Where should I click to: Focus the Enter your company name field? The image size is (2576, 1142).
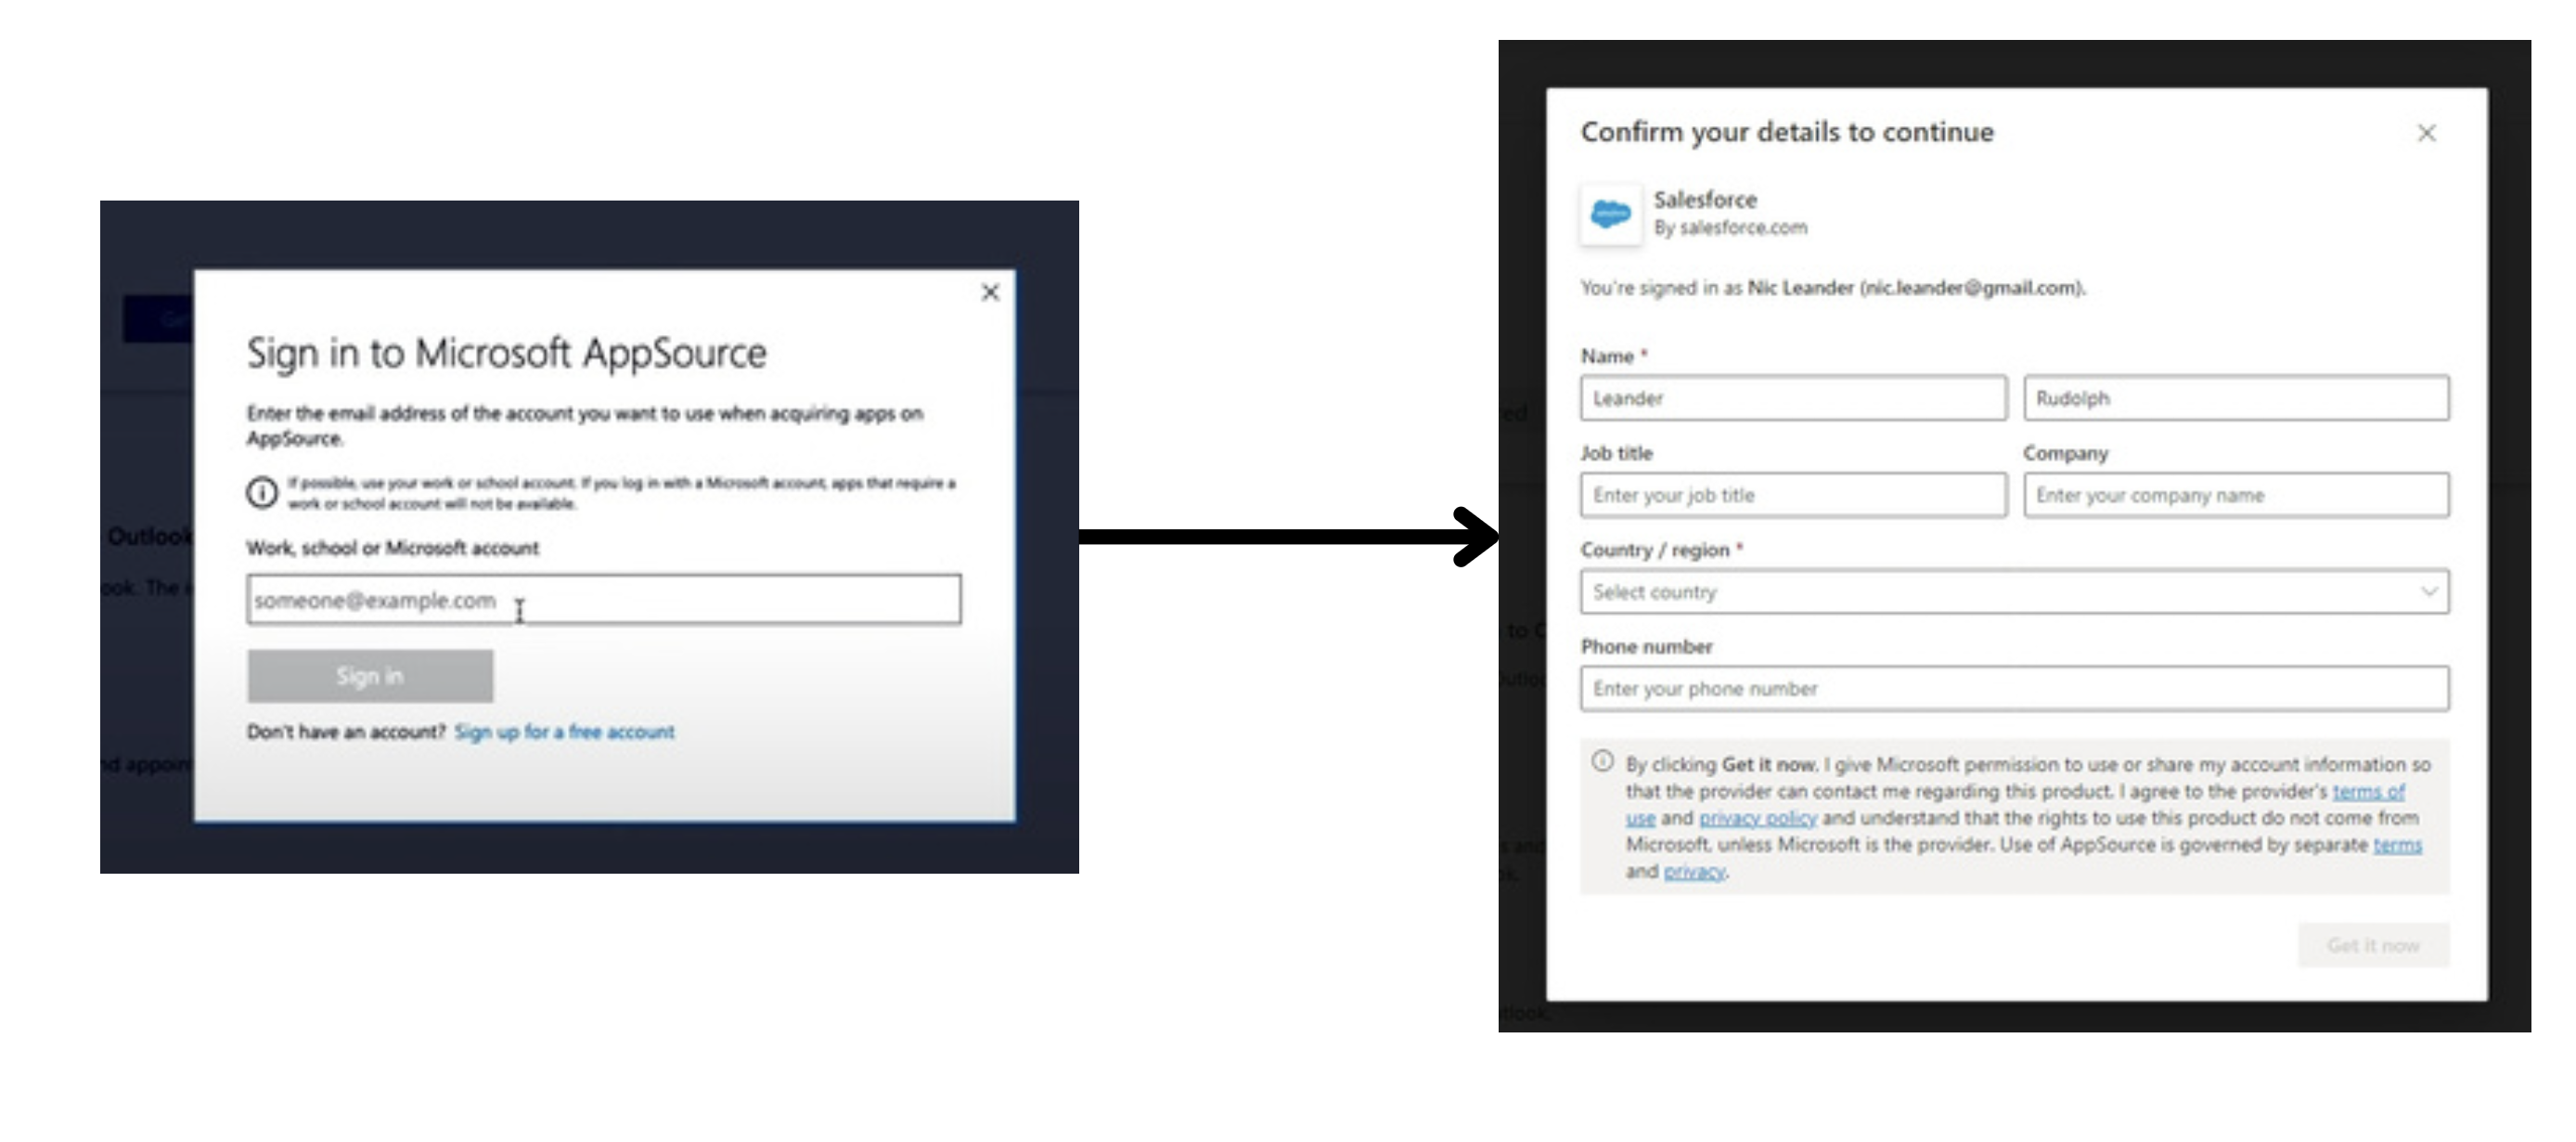point(2235,496)
